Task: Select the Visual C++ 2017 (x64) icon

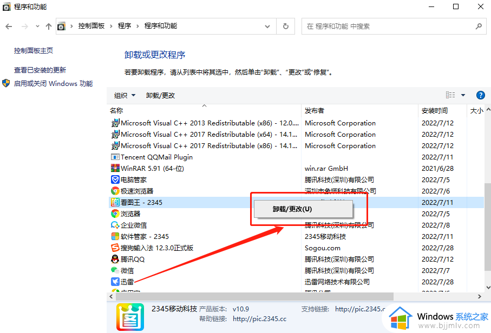Action: click(x=115, y=134)
